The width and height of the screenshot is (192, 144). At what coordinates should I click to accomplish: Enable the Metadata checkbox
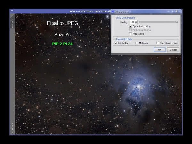(x=137, y=43)
